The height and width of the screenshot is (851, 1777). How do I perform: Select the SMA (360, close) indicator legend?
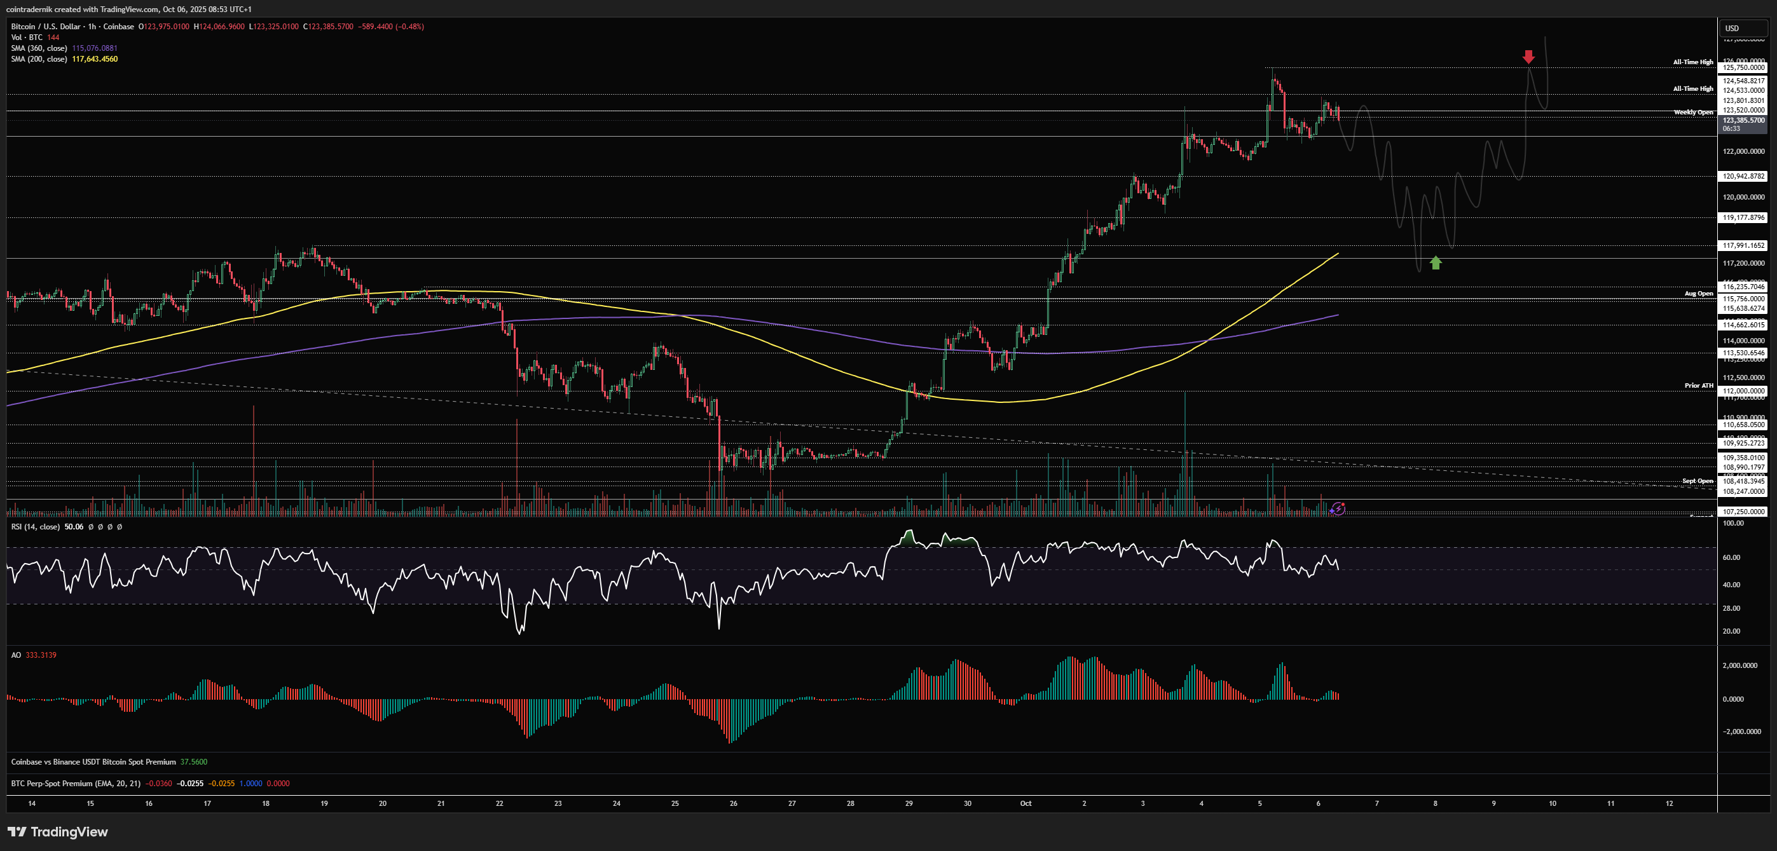click(x=39, y=48)
